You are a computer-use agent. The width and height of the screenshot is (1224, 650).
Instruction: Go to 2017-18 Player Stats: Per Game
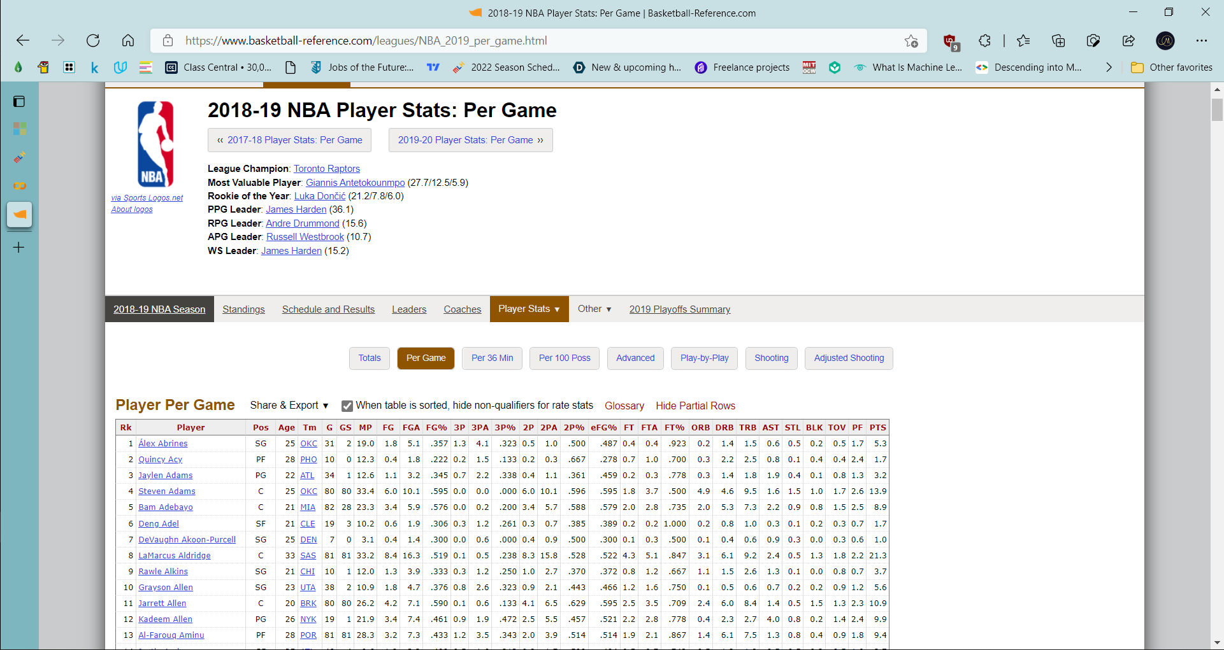click(290, 140)
